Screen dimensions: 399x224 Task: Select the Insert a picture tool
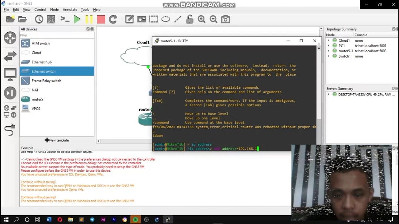(142, 19)
